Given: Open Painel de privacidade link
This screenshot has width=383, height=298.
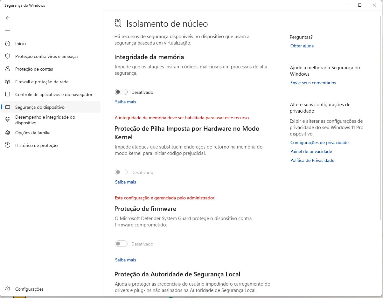Looking at the screenshot, I should tap(311, 151).
